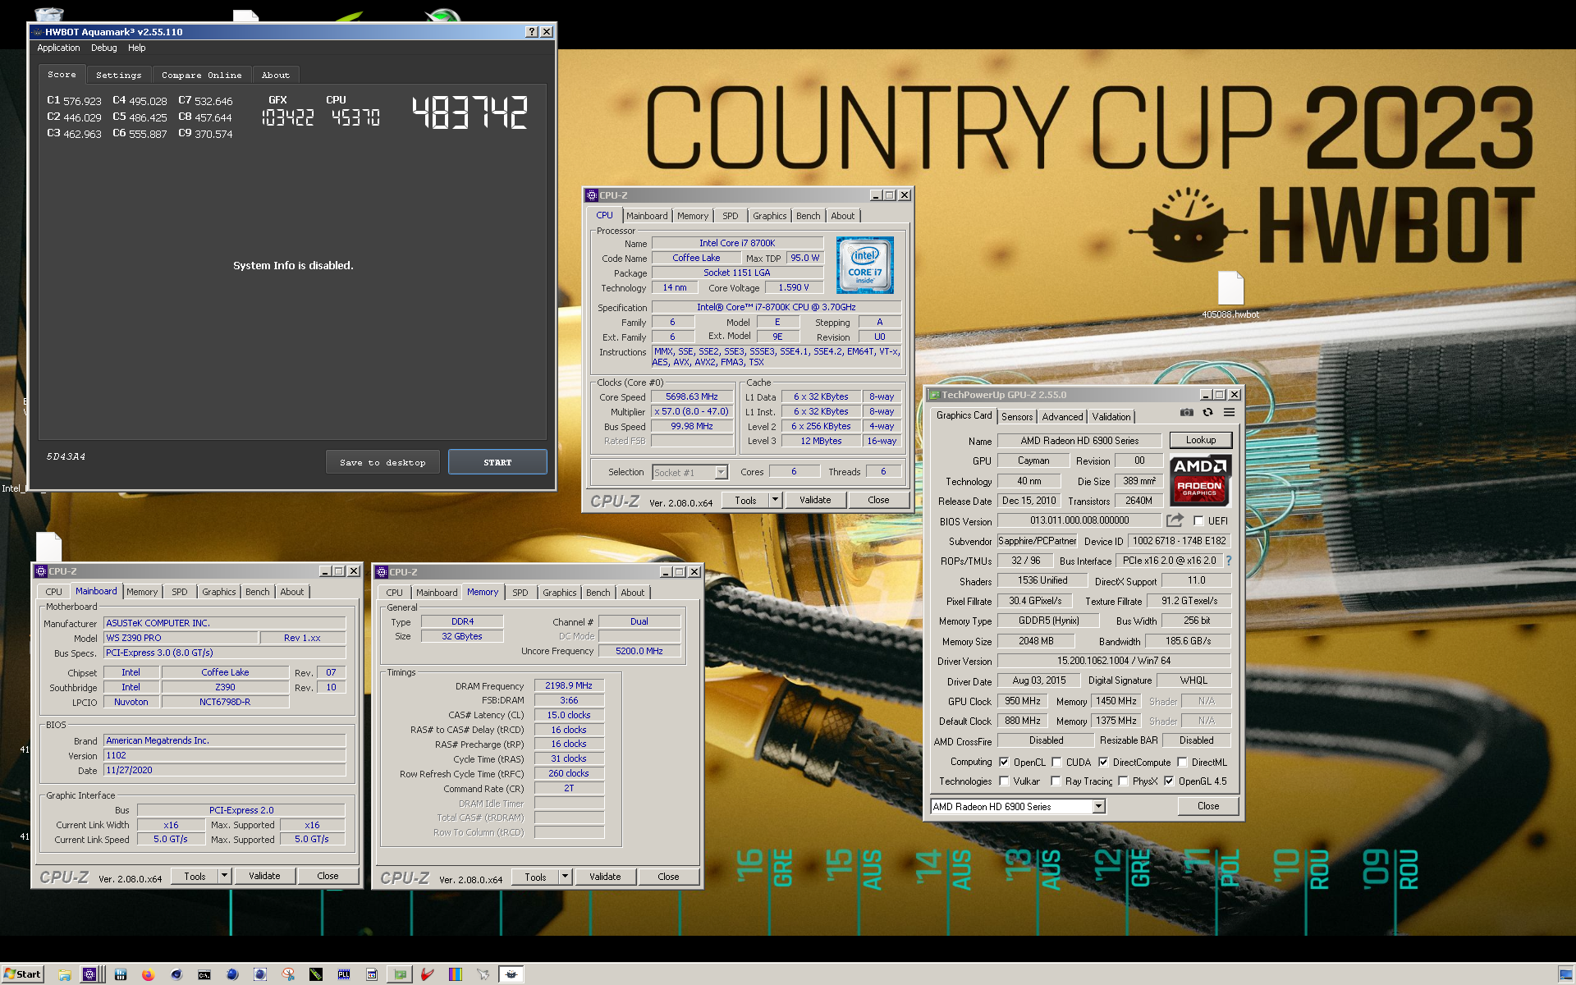Open the Help menu in Aquamark
1576x985 pixels.
tap(136, 48)
